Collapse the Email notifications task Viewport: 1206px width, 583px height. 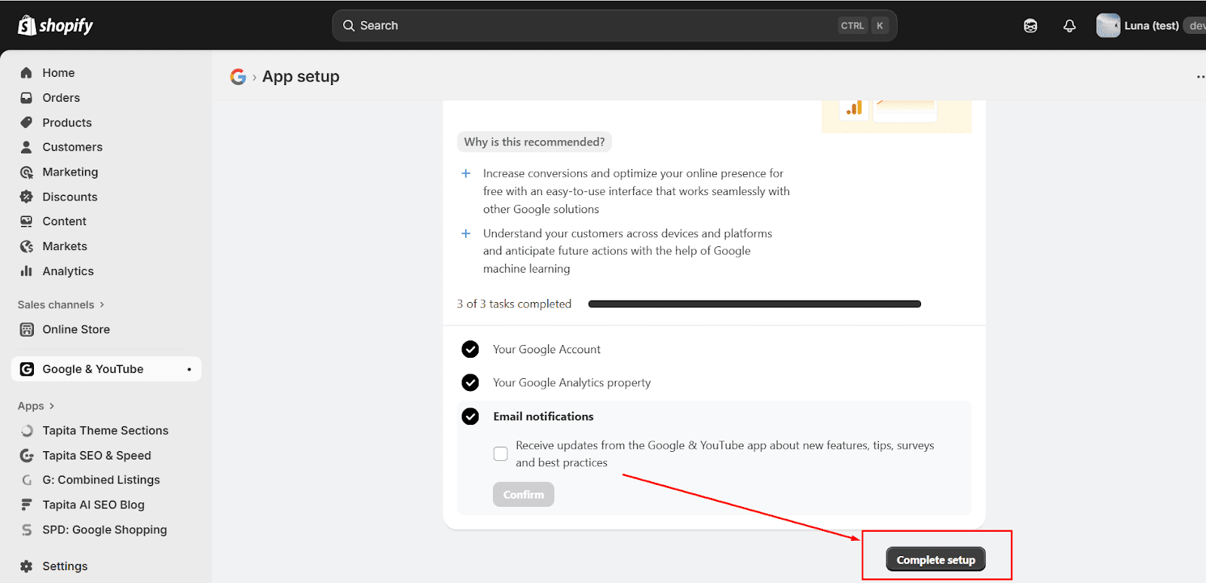543,417
